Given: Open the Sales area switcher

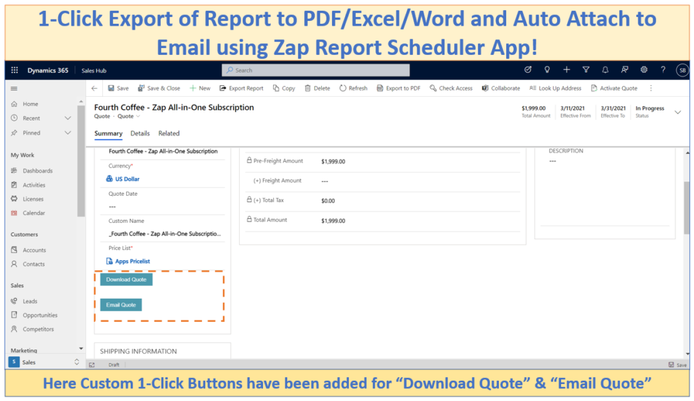Looking at the screenshot, I should (44, 362).
